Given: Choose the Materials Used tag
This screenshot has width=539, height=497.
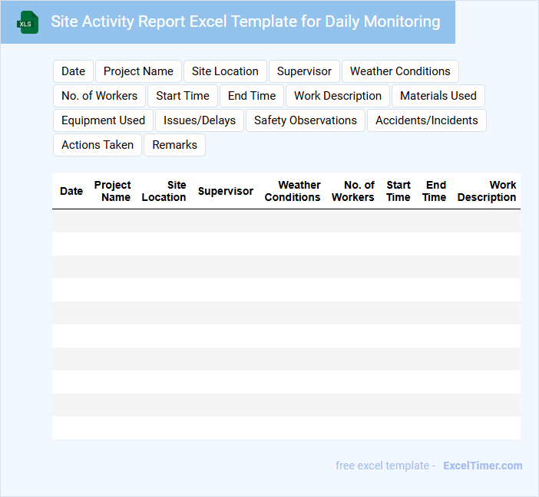Looking at the screenshot, I should (438, 96).
